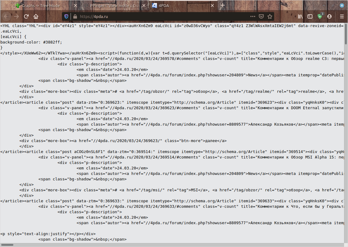Open the hamburger application menu
Image resolution: width=348 pixels, height=247 pixels.
coord(342,16)
